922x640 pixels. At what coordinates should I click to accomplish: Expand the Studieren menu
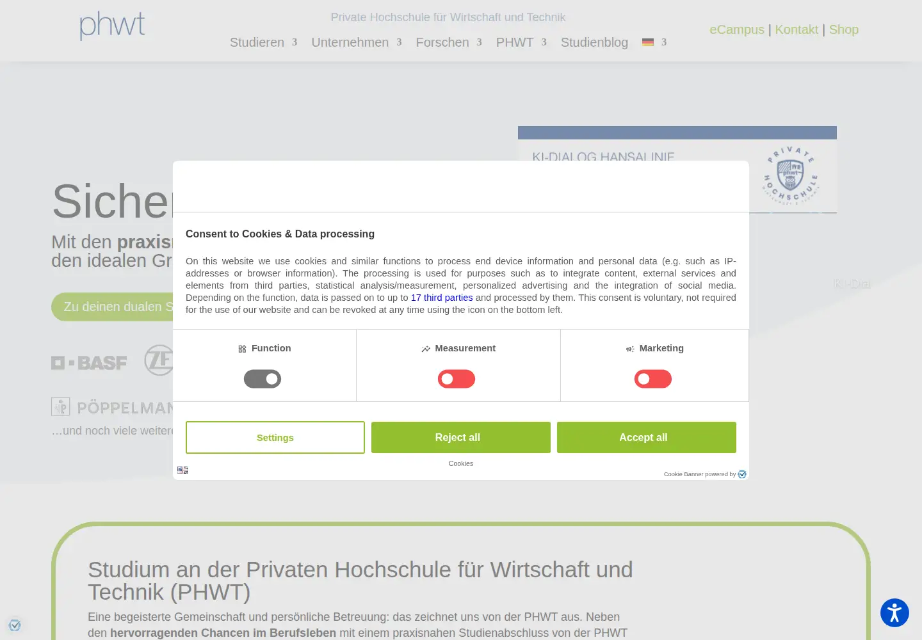(x=263, y=42)
